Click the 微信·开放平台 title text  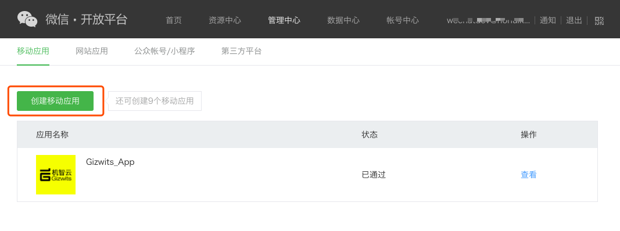[87, 20]
